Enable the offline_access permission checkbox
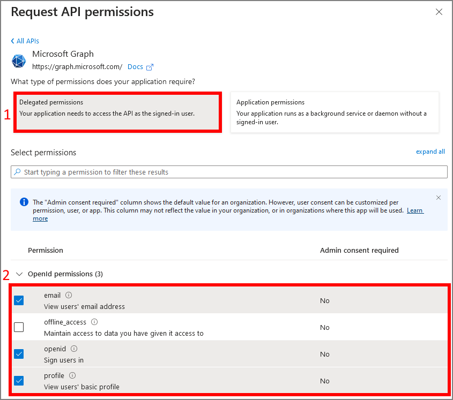453x400 pixels. click(x=19, y=327)
